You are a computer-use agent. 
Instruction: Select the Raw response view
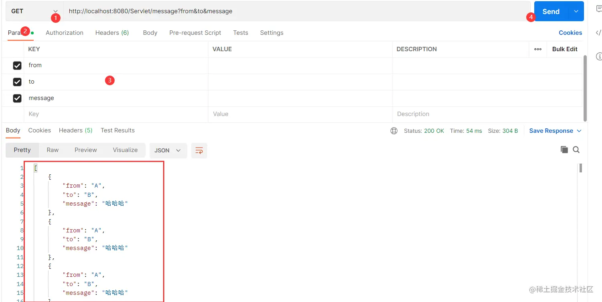(53, 150)
